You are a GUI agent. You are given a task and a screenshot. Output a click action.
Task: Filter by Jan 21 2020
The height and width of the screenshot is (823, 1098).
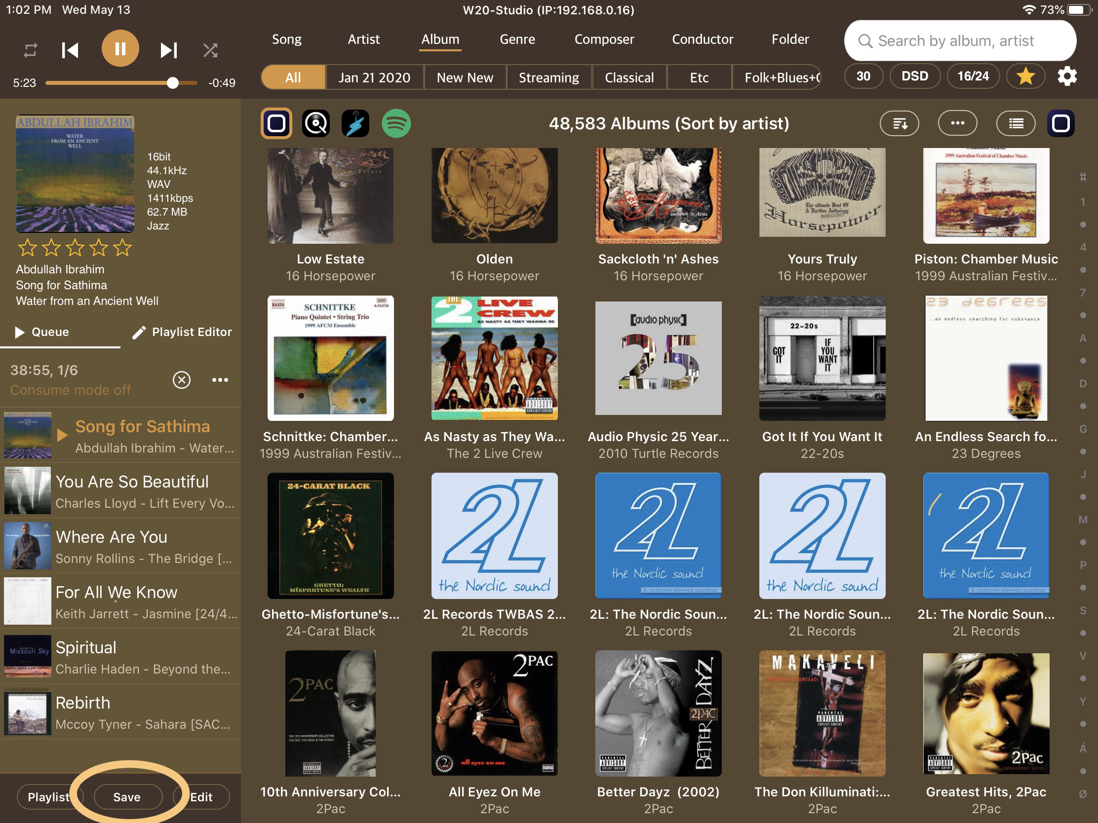click(374, 77)
